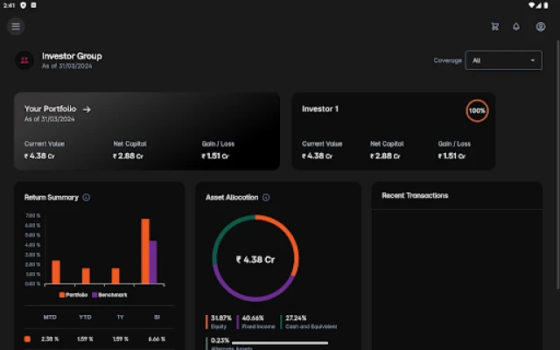Click the Coverage dropdown caret arrow

533,60
